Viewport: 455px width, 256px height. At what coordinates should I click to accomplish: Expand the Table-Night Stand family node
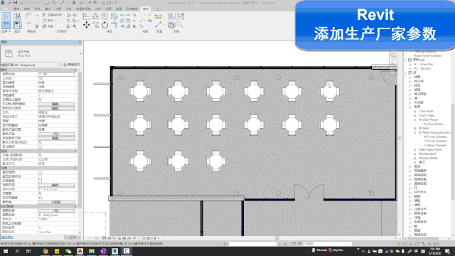[414, 149]
